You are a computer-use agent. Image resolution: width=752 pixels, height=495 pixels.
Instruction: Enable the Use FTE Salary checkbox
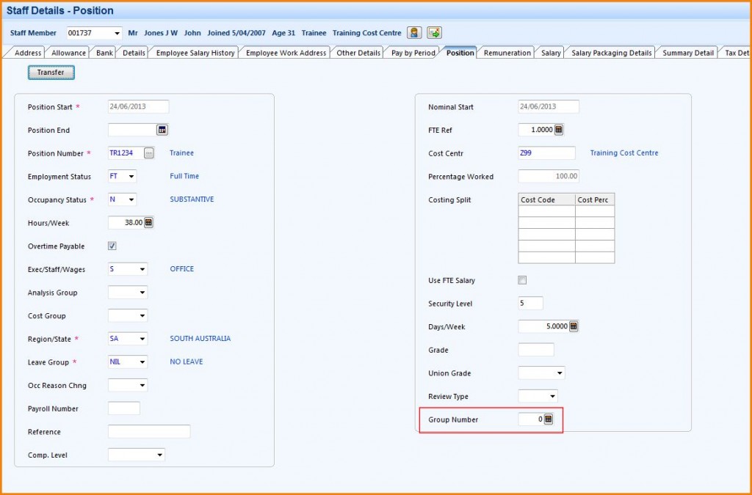coord(522,279)
